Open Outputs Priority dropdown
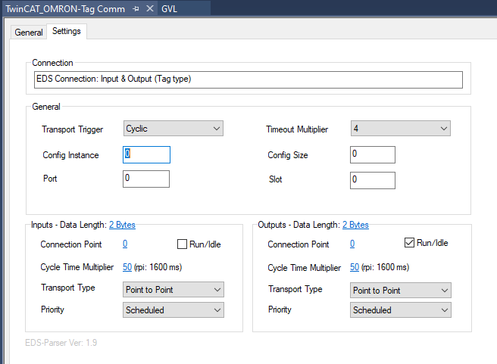Image resolution: width=497 pixels, height=364 pixels. pos(401,310)
